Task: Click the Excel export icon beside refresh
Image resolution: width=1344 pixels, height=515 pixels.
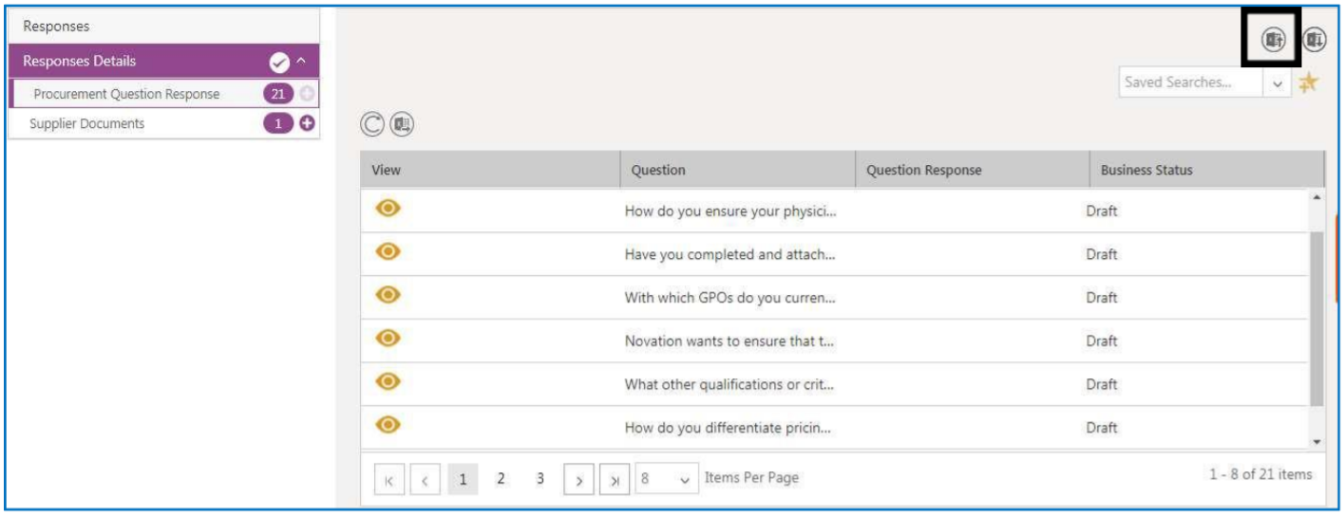Action: 402,123
